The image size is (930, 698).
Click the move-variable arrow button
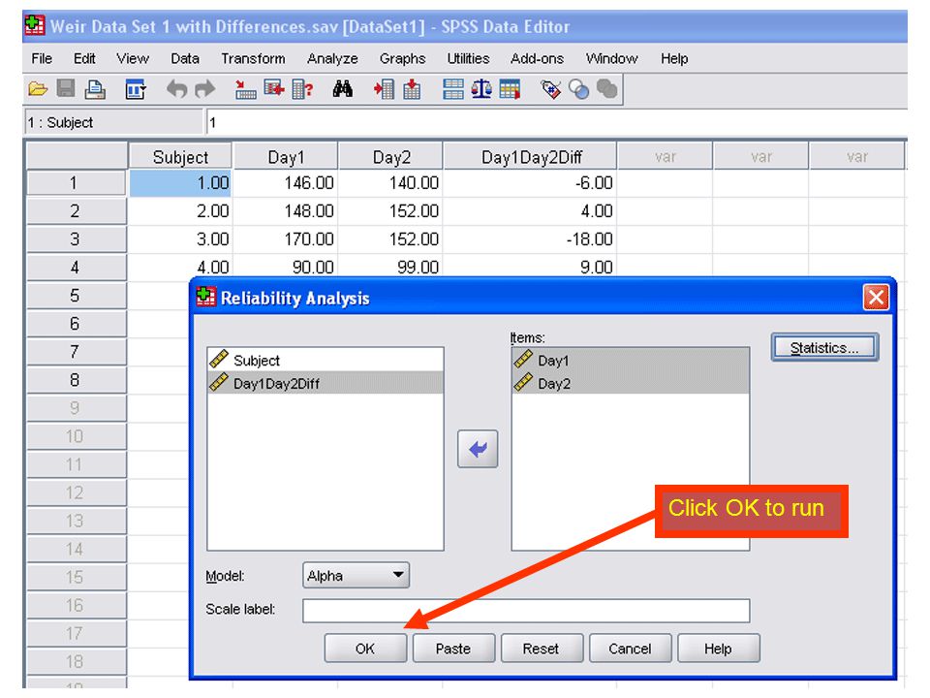click(478, 449)
